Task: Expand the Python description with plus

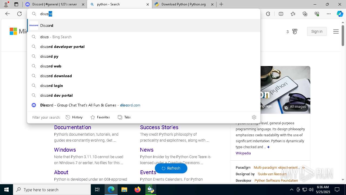Action: pos(268,147)
